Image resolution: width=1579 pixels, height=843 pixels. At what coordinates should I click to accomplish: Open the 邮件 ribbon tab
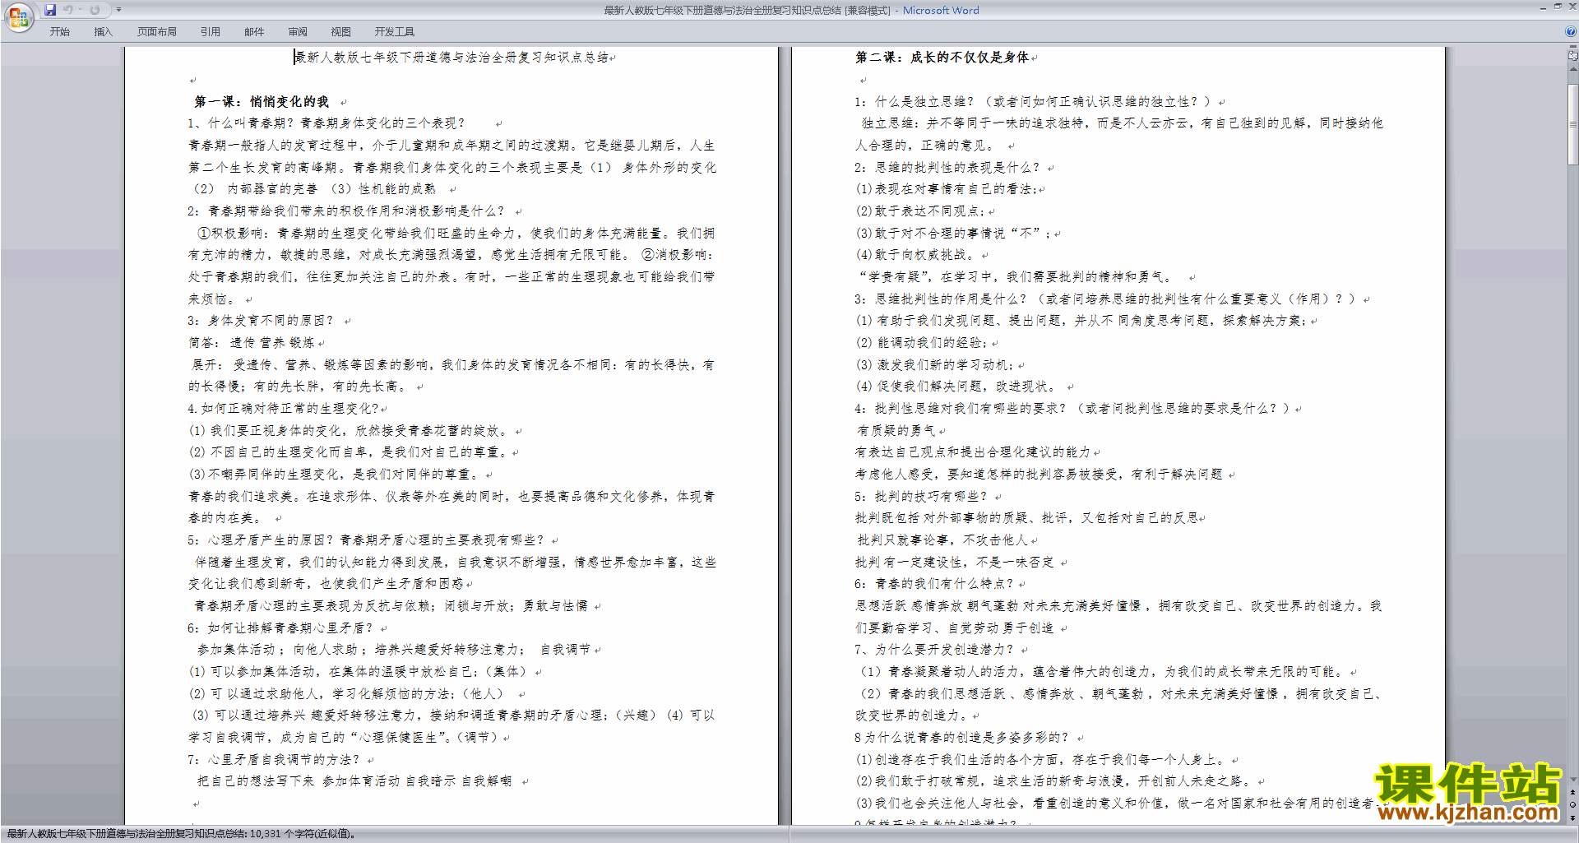pos(254,31)
